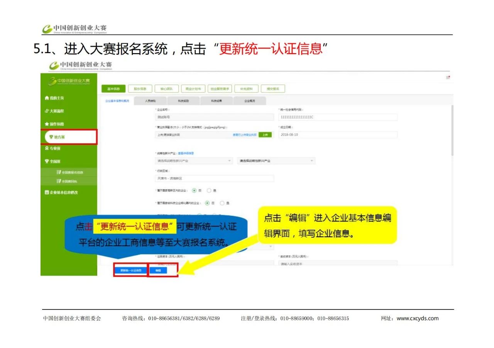The height and width of the screenshot is (348, 494).
Task: Open 大赛流程 from the sidebar
Action: pyautogui.click(x=54, y=111)
